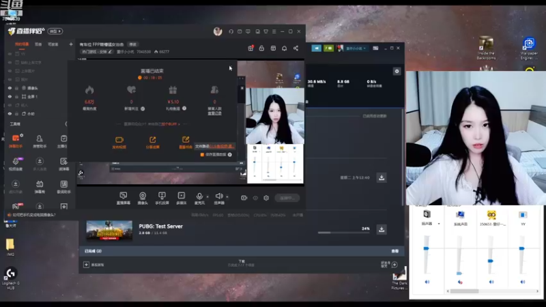The image size is (546, 307).
Task: Click the 发布视频 orange icon
Action: click(119, 143)
